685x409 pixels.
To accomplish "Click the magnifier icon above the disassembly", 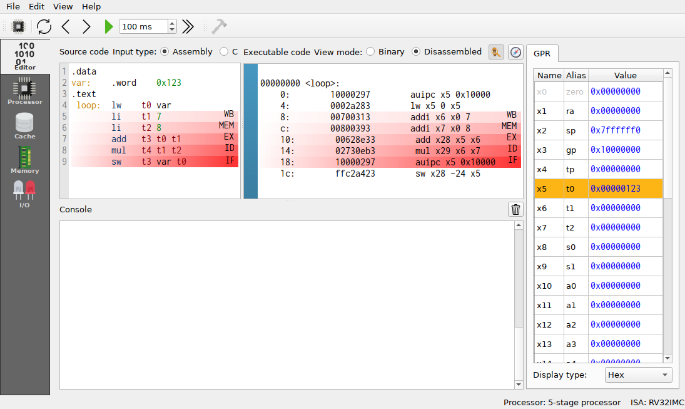I will 496,52.
